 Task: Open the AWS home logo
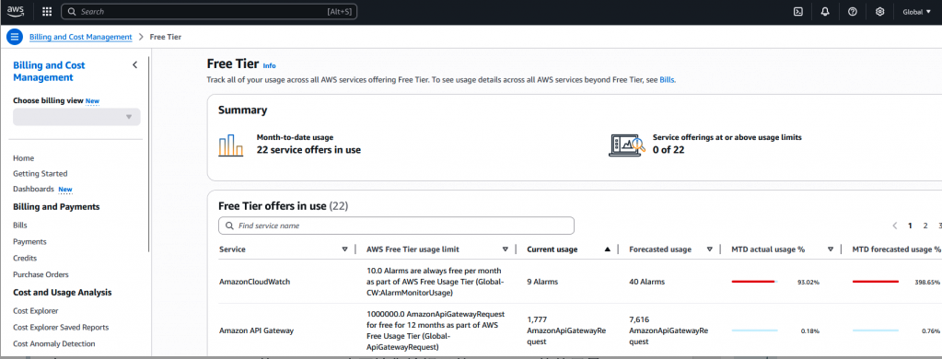(16, 11)
